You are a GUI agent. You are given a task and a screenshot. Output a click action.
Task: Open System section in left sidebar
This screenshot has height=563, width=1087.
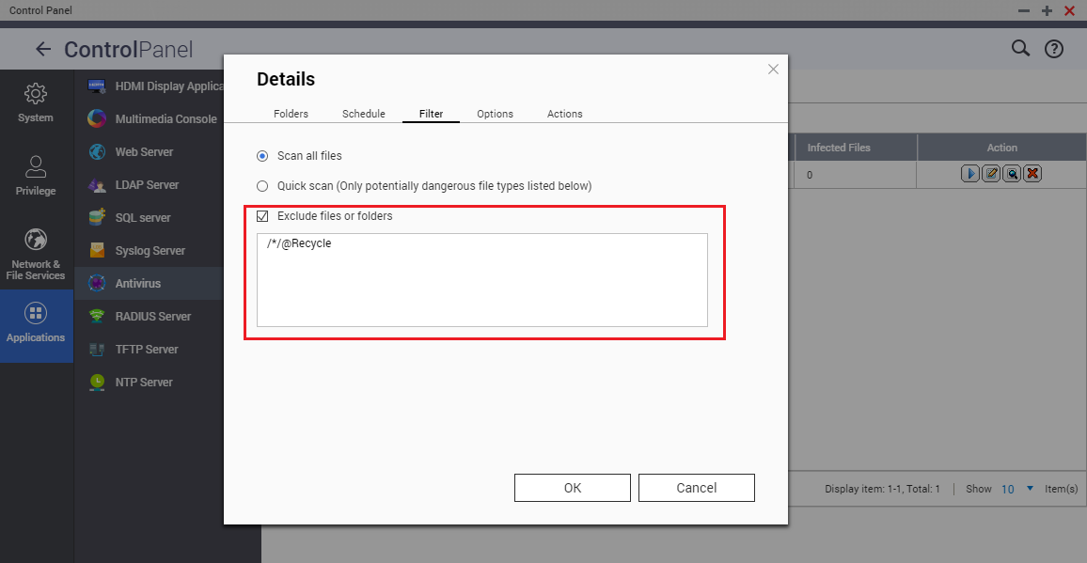coord(36,102)
